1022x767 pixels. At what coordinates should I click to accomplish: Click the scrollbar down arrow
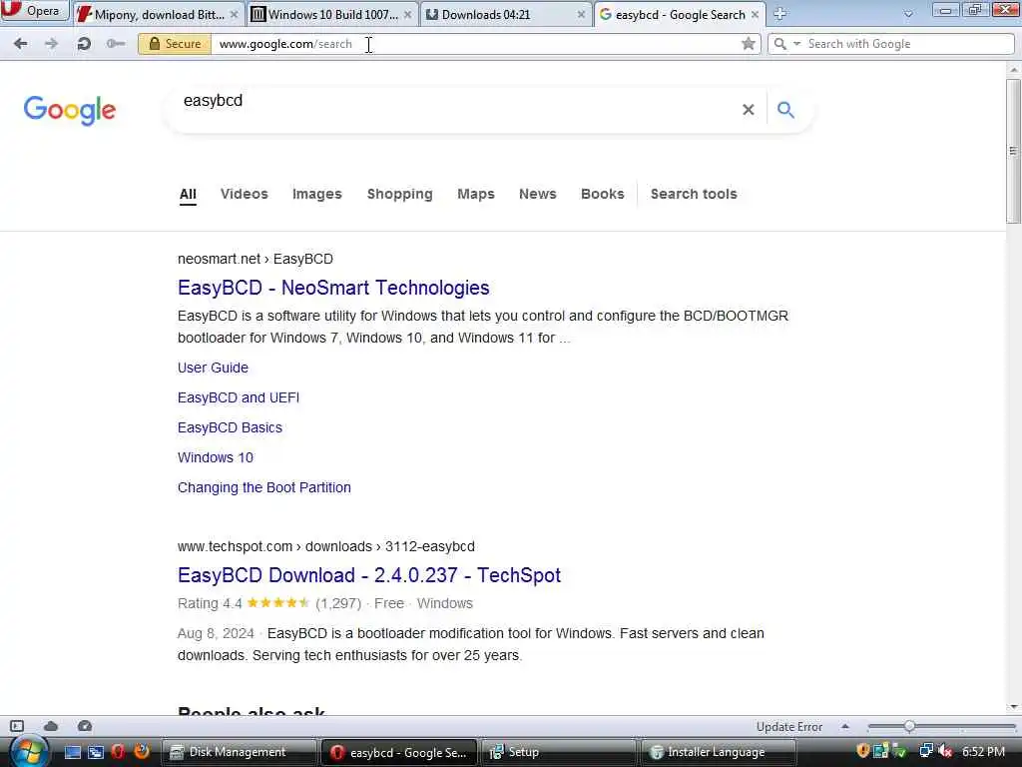point(1014,707)
